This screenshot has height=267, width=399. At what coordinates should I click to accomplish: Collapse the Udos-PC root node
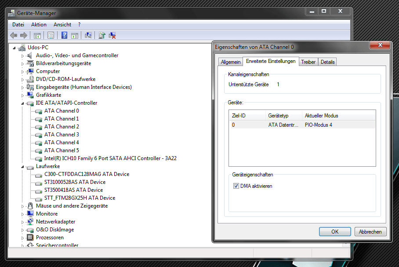click(14, 48)
